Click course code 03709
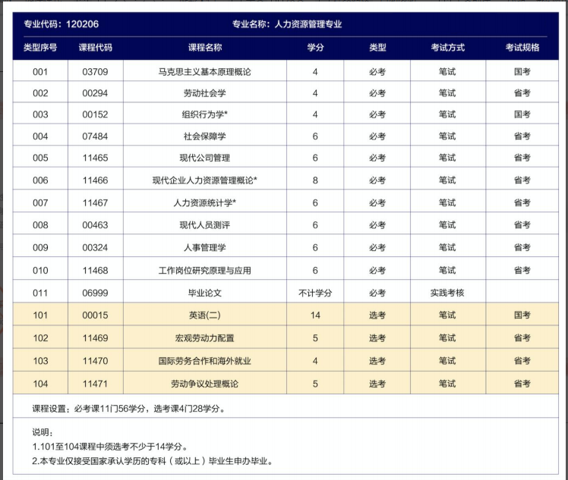 95,72
